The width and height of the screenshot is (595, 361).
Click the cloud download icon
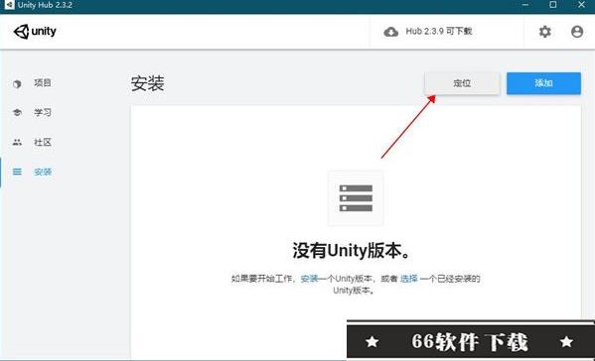pos(390,32)
